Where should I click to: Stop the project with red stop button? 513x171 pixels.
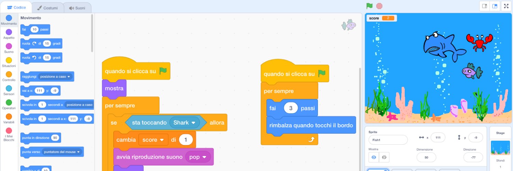pos(379,6)
